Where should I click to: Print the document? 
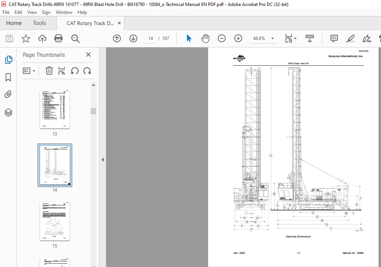pyautogui.click(x=58, y=38)
